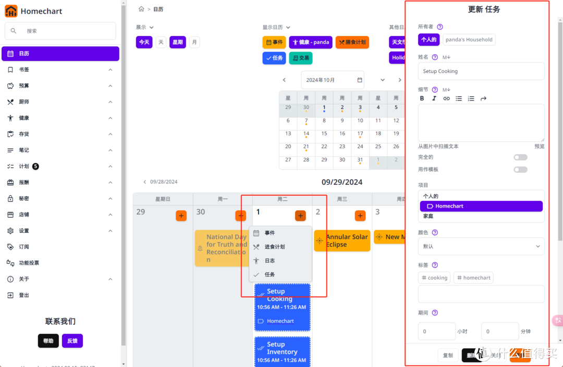The height and width of the screenshot is (367, 563).
Task: Click the 预览 link below the editor
Action: tap(539, 146)
